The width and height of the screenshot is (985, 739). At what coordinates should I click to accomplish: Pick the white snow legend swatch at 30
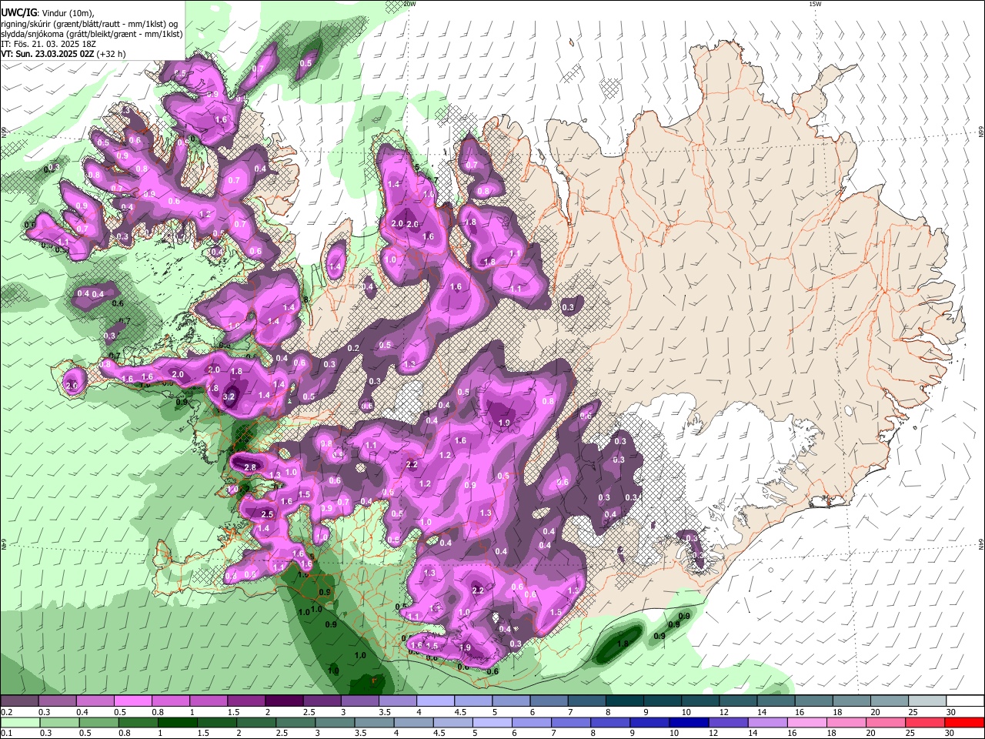tap(965, 701)
